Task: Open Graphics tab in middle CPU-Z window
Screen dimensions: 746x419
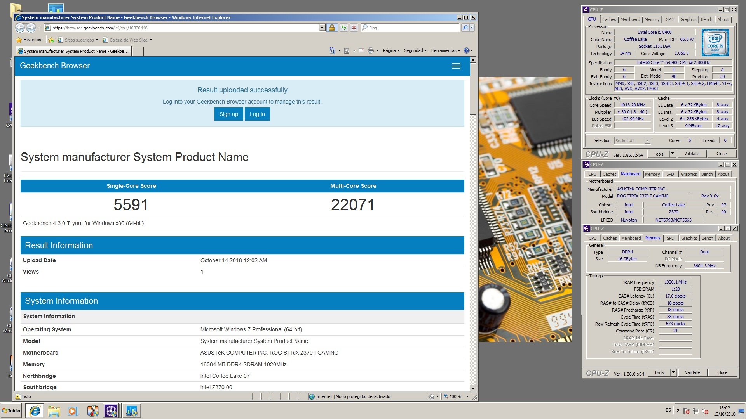Action: pos(688,174)
